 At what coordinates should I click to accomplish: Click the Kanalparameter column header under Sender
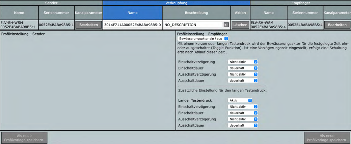pos(88,13)
